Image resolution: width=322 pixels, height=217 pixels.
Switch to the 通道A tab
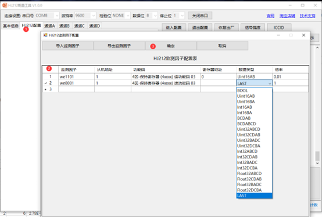pyautogui.click(x=50, y=26)
